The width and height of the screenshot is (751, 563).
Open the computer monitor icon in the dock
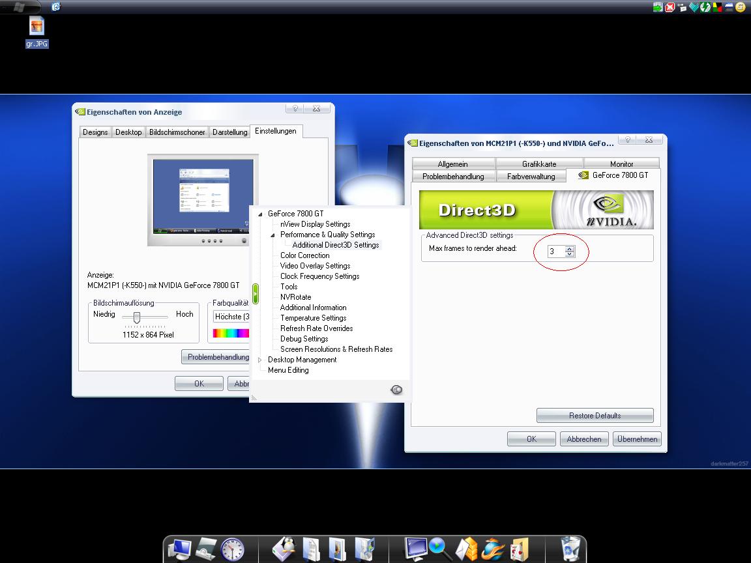(x=181, y=549)
